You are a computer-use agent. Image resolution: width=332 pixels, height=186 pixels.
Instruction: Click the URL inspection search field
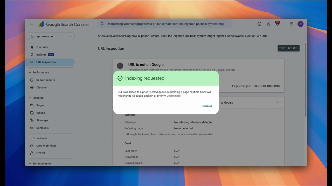165,24
